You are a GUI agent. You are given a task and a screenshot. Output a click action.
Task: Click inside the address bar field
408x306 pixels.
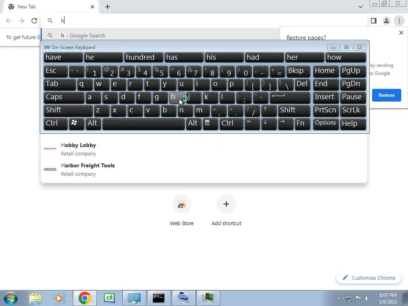(204, 21)
